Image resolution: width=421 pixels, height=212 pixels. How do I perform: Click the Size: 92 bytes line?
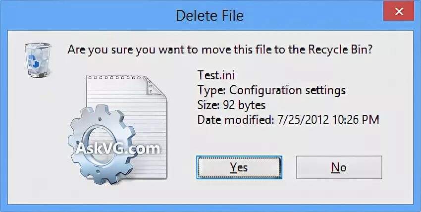click(231, 105)
